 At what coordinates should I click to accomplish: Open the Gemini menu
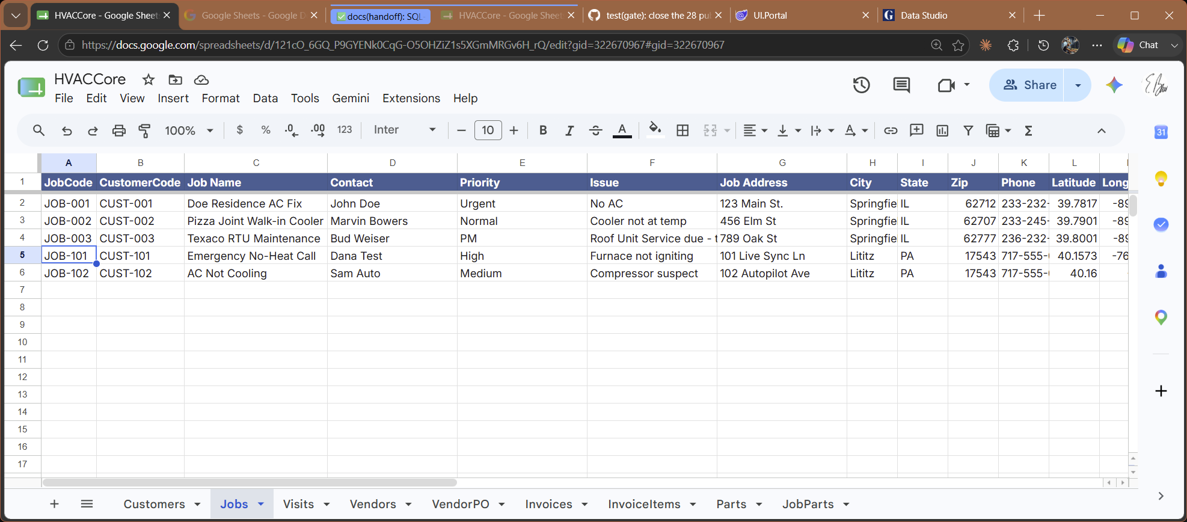coord(351,98)
